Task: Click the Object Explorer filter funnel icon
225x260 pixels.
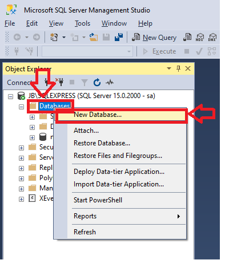Action: pyautogui.click(x=84, y=83)
